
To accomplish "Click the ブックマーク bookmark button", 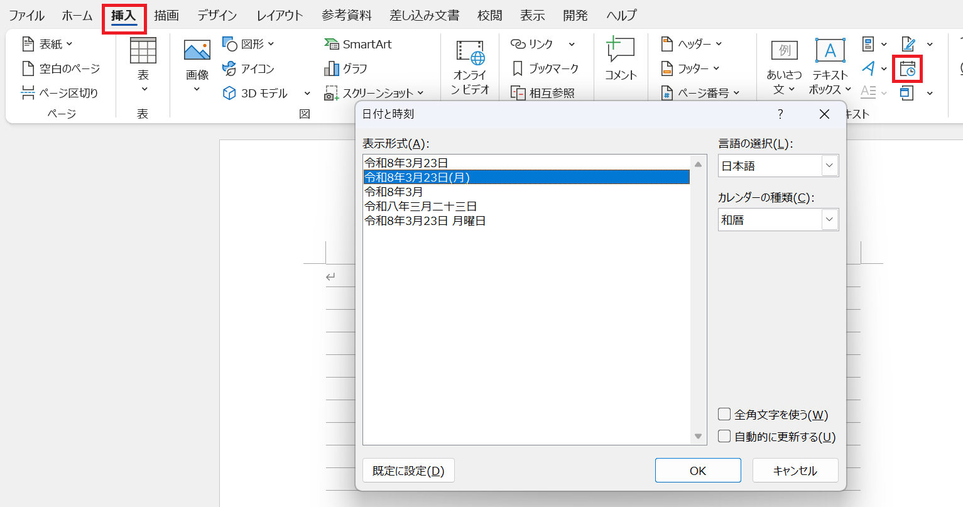I will [545, 68].
